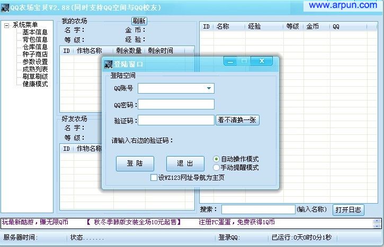This screenshot has width=384, height=247.
Task: Click 作物名称 column header in 好友农场
Action: point(89,149)
